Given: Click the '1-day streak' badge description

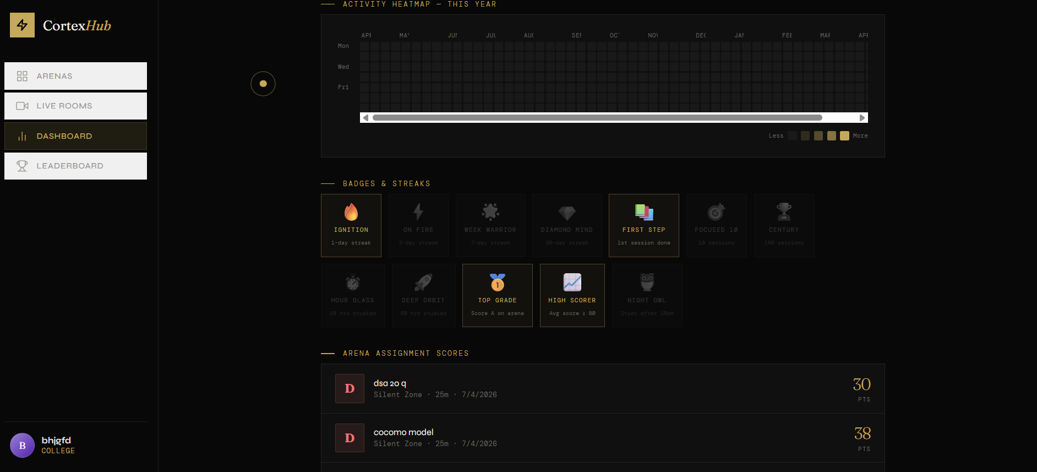Looking at the screenshot, I should coord(351,243).
